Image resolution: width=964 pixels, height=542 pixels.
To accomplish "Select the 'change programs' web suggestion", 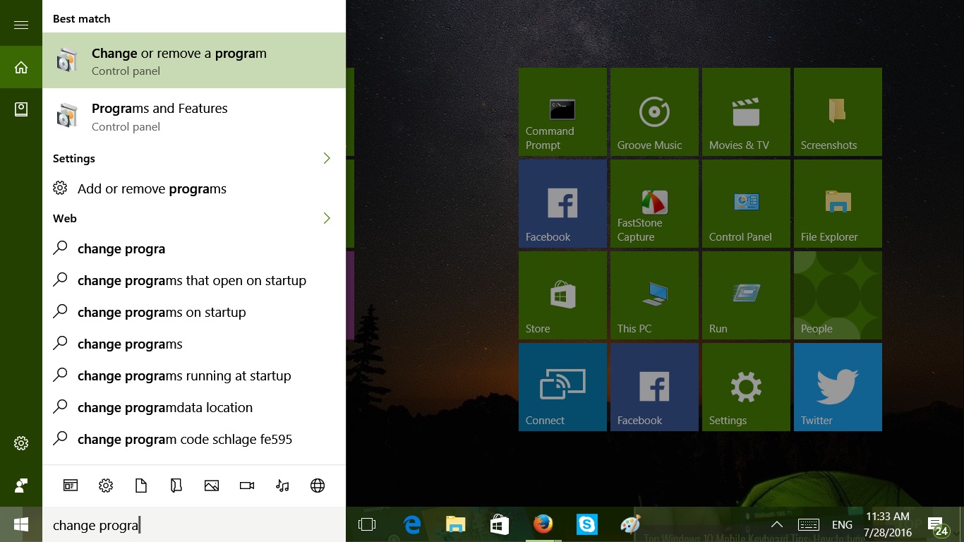I will (x=194, y=344).
